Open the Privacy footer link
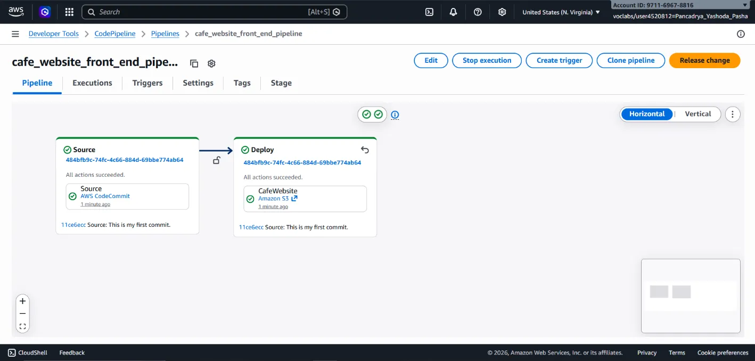The width and height of the screenshot is (755, 361). (x=647, y=352)
